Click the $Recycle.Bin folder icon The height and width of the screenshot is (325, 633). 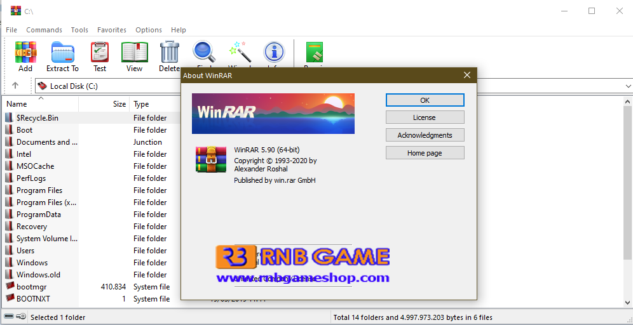pos(10,117)
